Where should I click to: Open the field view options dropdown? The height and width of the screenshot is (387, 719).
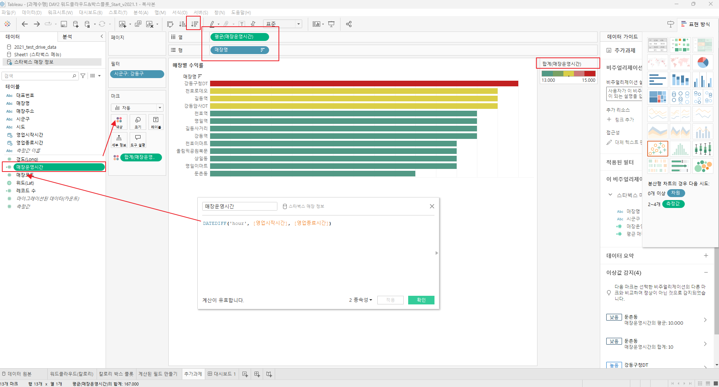pyautogui.click(x=95, y=76)
